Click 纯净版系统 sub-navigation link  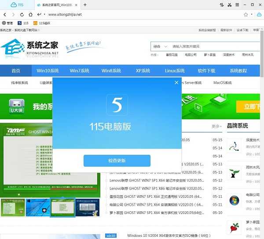click(x=19, y=83)
